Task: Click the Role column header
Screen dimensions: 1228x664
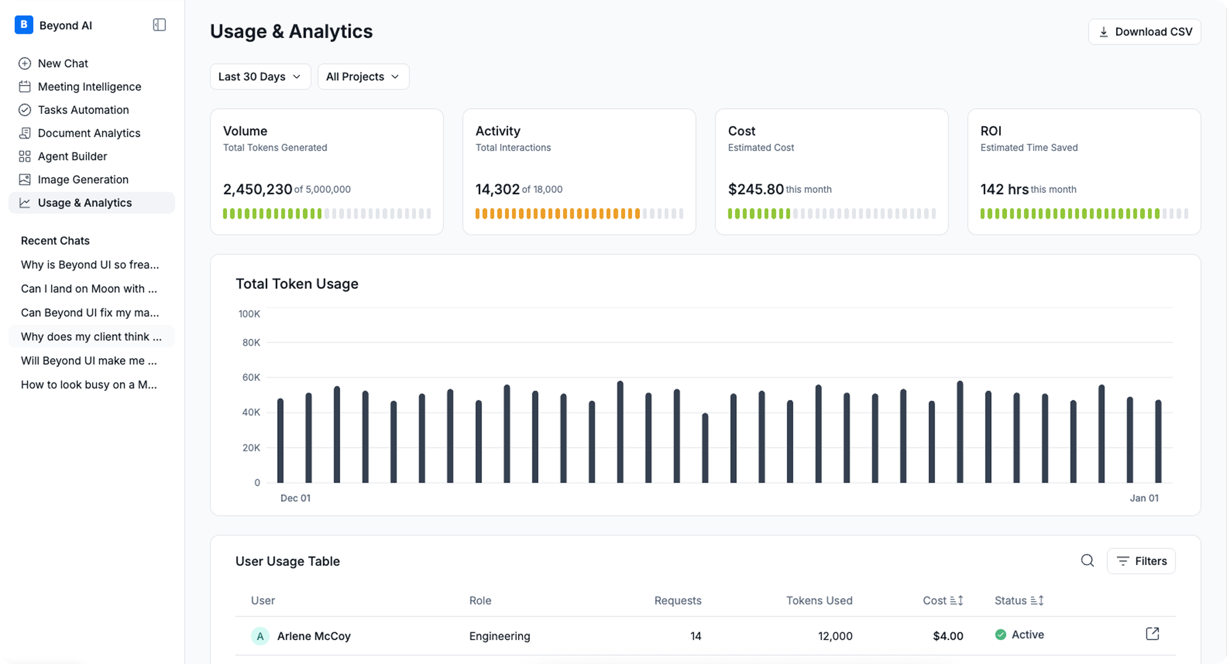Action: tap(480, 600)
